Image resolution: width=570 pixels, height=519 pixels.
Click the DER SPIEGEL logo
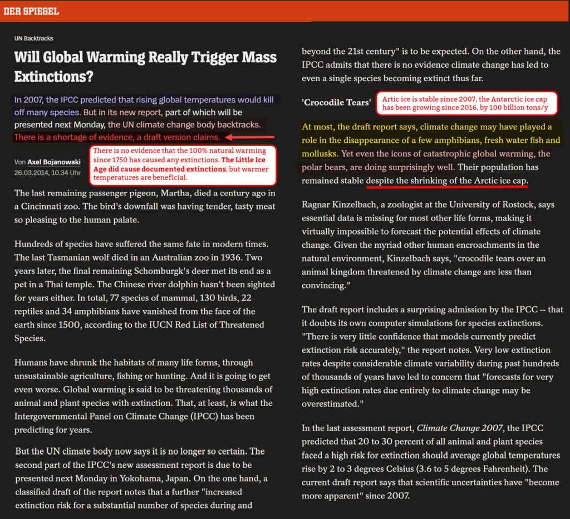pyautogui.click(x=31, y=11)
